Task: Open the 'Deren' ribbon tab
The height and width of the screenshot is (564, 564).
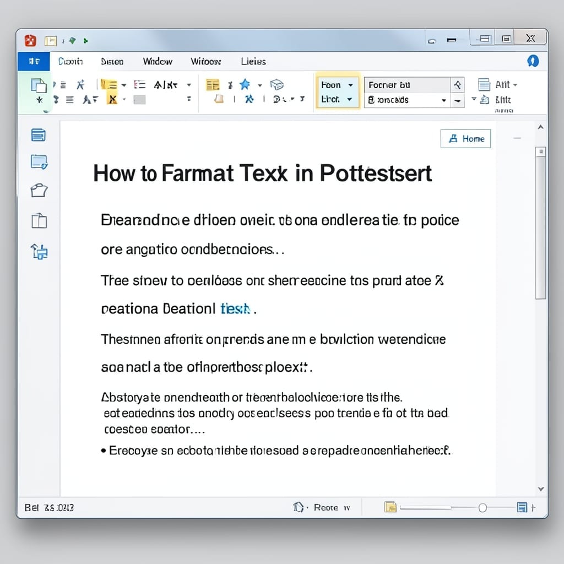Action: coord(112,62)
